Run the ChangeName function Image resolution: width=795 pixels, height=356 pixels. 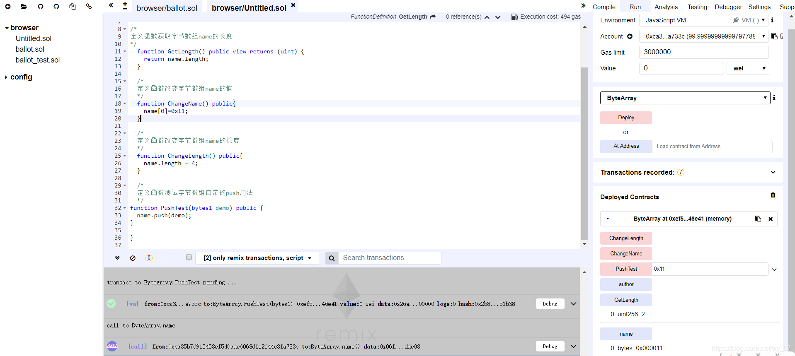(x=626, y=253)
